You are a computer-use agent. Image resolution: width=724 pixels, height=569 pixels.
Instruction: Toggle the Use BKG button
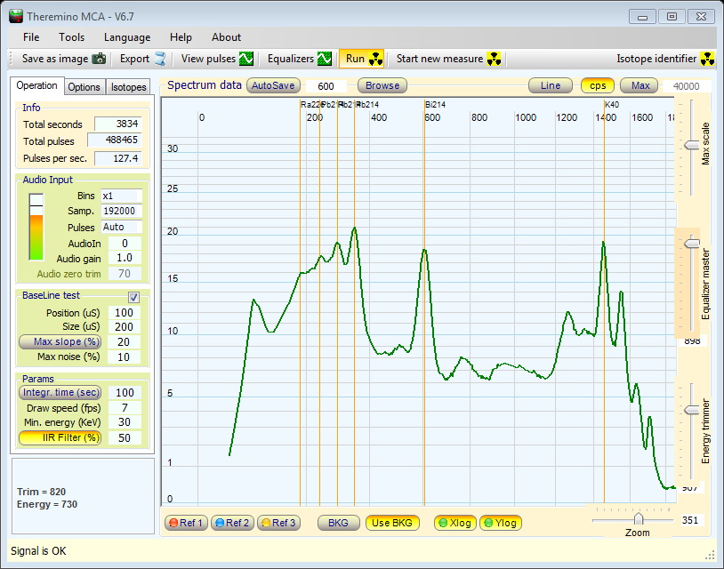pos(390,523)
